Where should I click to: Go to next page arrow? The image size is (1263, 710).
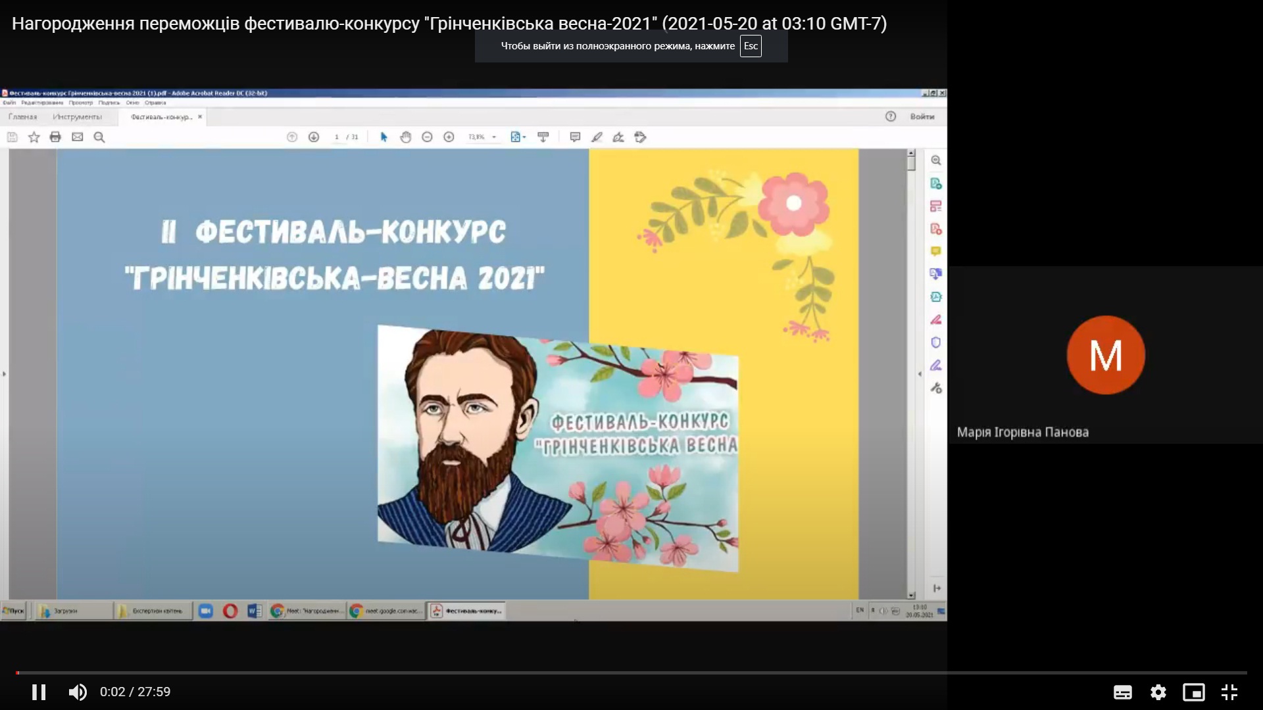pyautogui.click(x=314, y=137)
